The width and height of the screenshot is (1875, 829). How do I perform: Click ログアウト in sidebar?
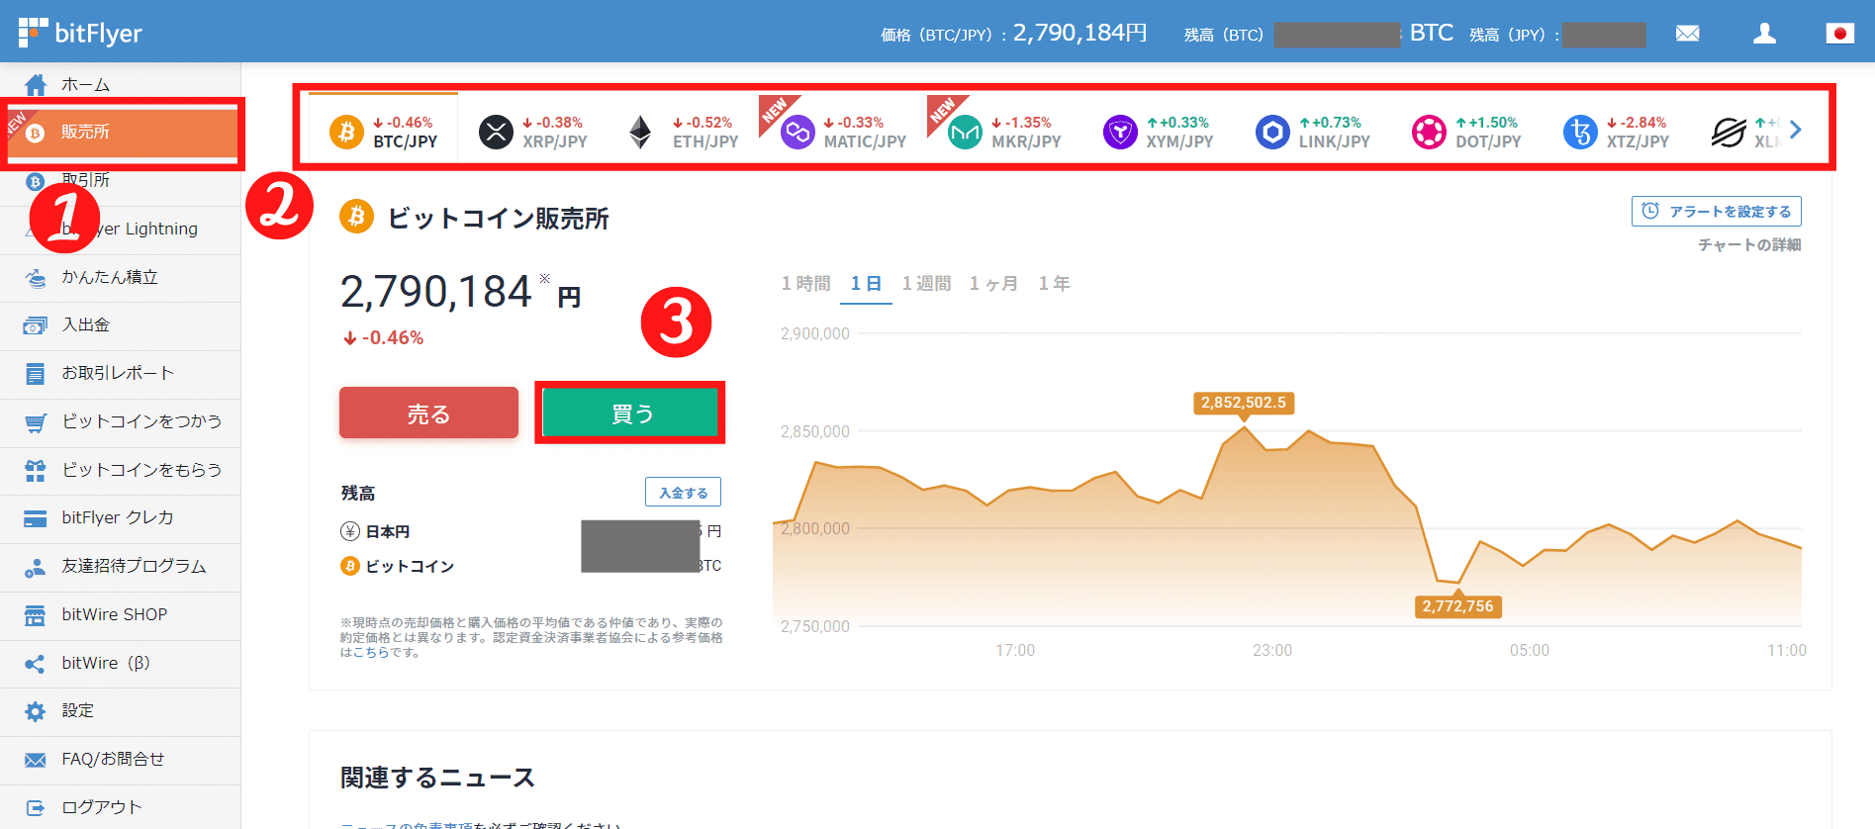click(120, 808)
